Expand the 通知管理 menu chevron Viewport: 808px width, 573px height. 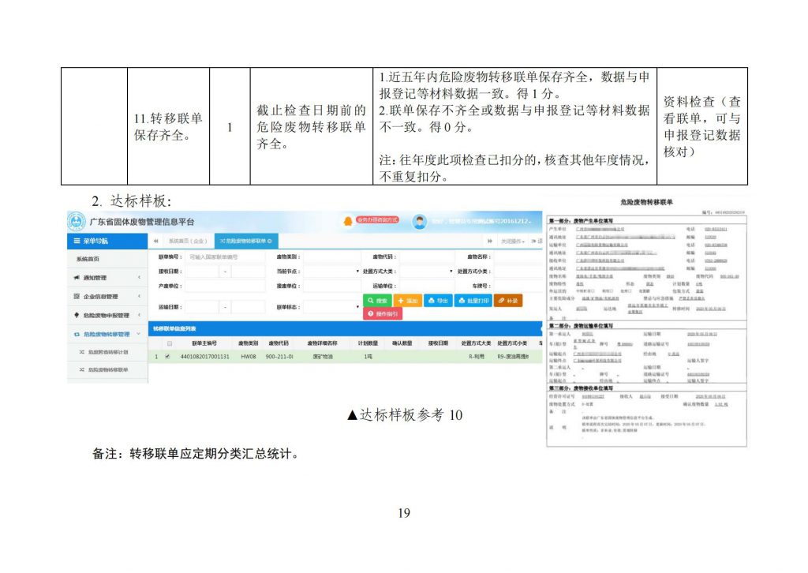(x=139, y=278)
